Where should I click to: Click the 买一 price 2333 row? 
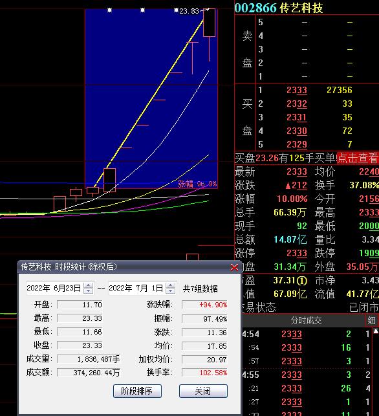tap(307, 90)
